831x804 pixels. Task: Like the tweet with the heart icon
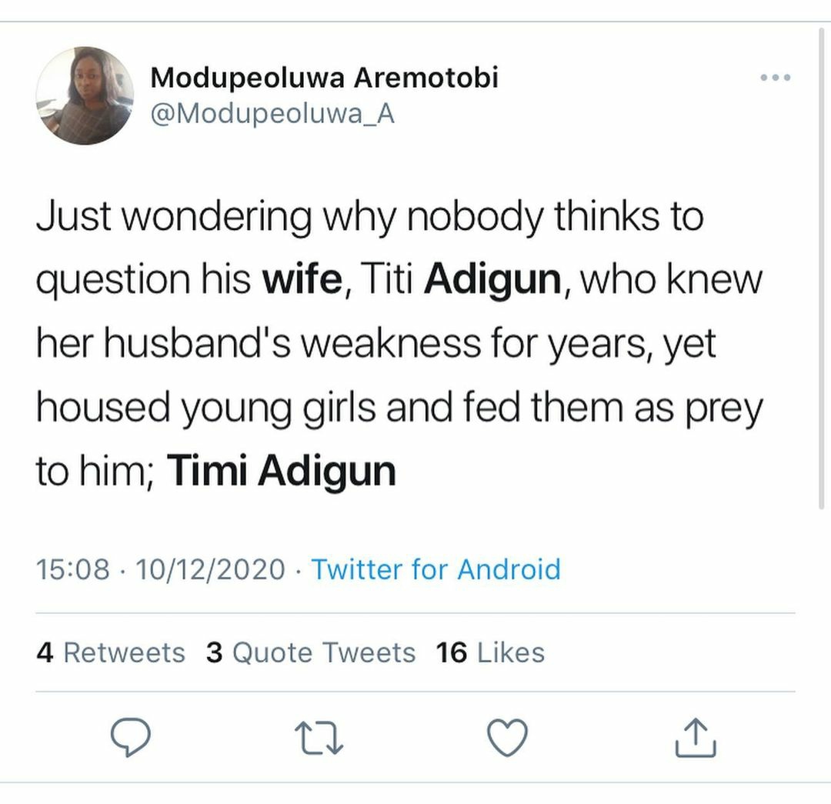click(x=509, y=737)
